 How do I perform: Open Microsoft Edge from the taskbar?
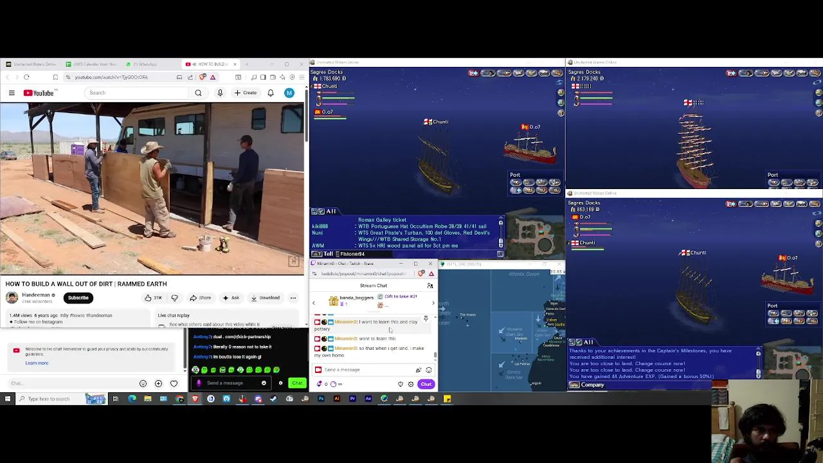[132, 399]
